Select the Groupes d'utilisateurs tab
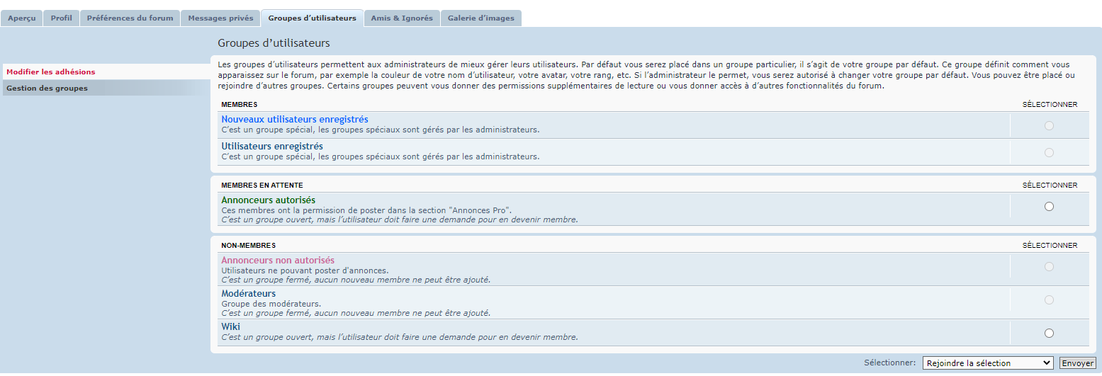This screenshot has width=1102, height=376. (x=312, y=18)
